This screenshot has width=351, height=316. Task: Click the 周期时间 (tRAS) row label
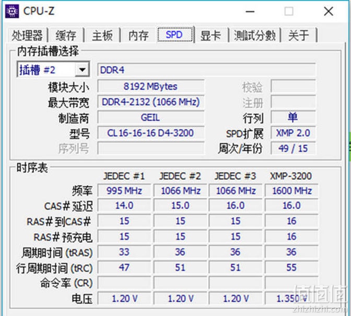(x=57, y=253)
